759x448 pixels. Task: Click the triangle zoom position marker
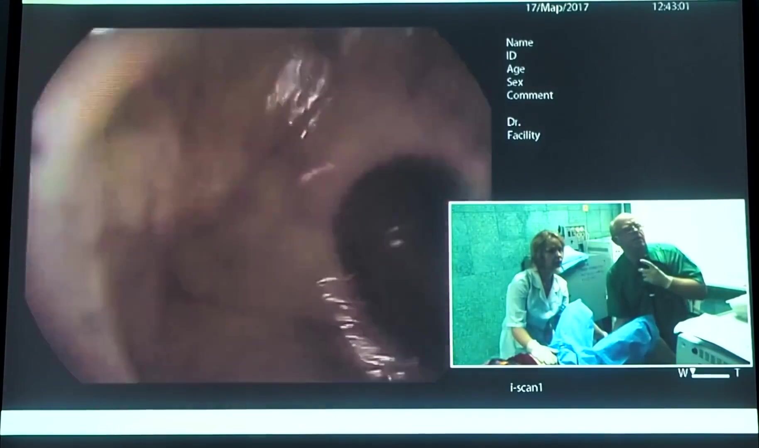tap(693, 371)
